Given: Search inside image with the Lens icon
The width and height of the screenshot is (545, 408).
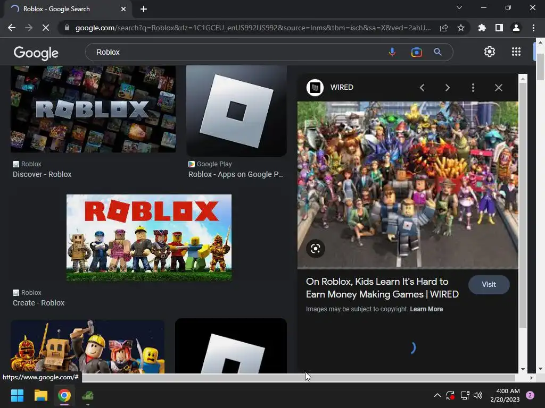Looking at the screenshot, I should click(x=315, y=249).
